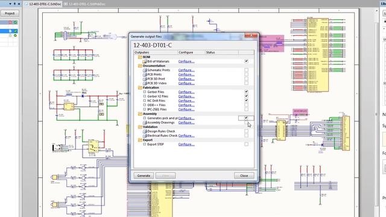This screenshot has width=386, height=217.
Task: Click the BOM folder icon
Action: pos(140,57)
